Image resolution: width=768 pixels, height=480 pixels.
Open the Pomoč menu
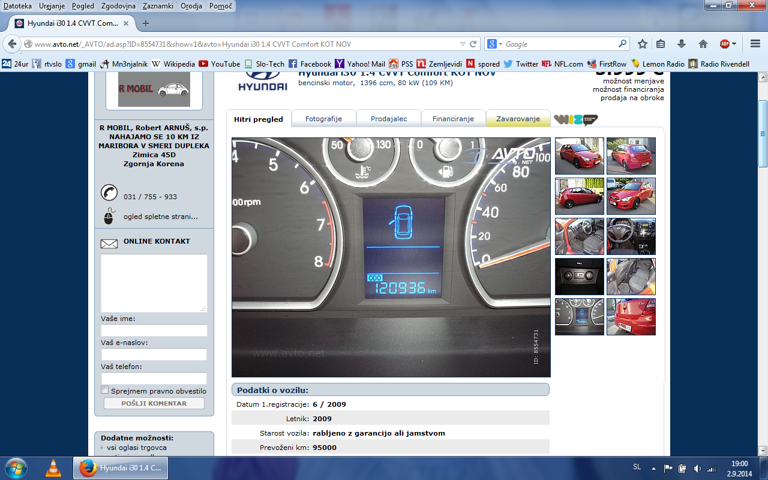tap(221, 5)
